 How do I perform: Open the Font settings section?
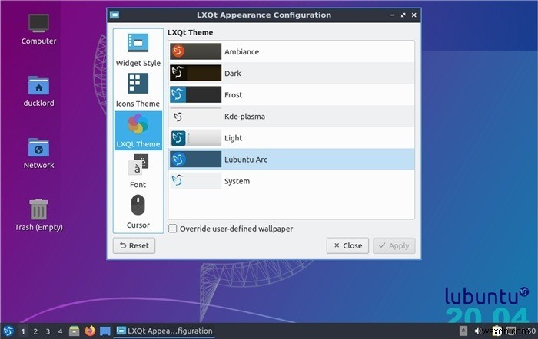click(x=138, y=170)
